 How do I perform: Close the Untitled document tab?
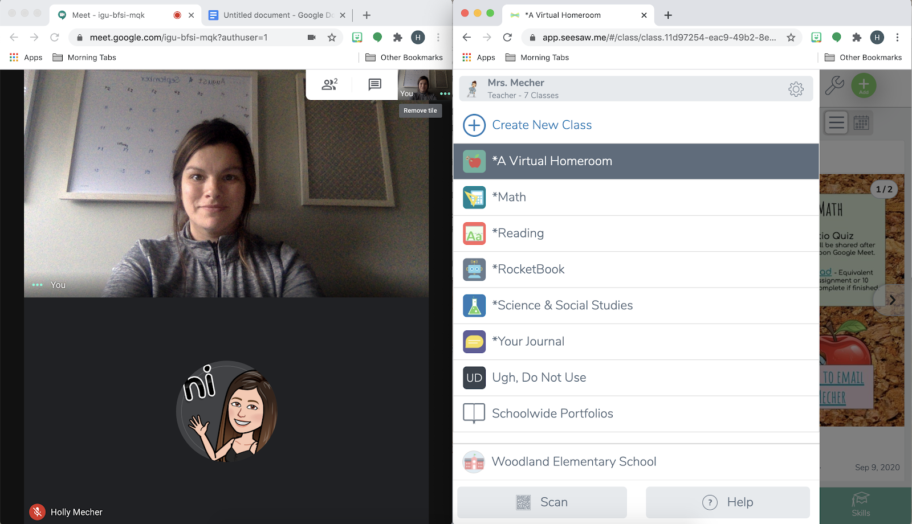coord(343,15)
